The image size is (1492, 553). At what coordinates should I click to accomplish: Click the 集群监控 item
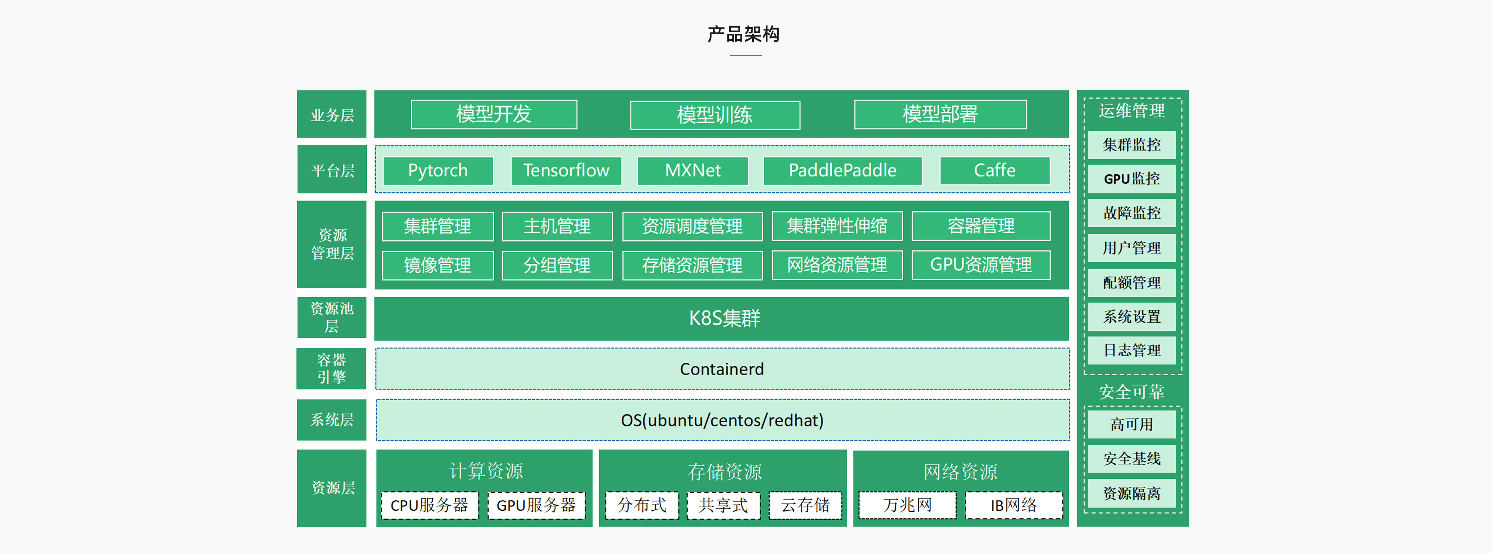1132,144
